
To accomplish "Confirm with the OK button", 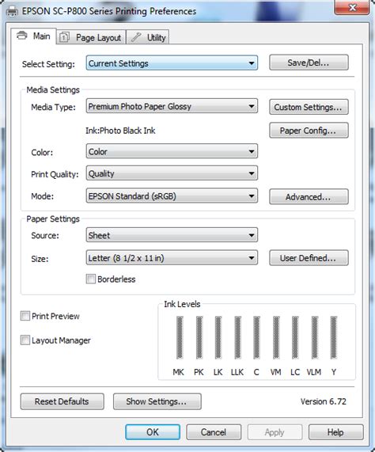I will 153,432.
